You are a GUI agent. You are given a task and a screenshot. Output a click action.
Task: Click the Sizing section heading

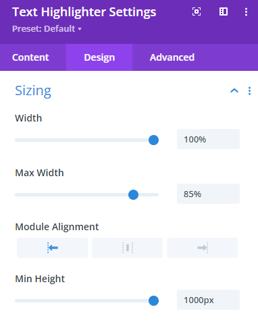tap(33, 90)
